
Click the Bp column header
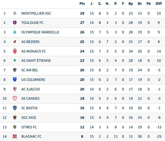pyautogui.click(x=131, y=4)
